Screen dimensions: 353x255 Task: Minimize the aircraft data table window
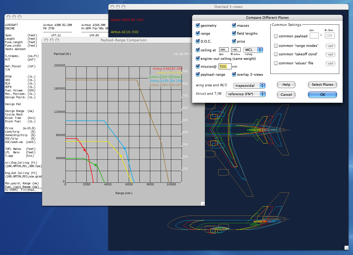[x=14, y=17]
